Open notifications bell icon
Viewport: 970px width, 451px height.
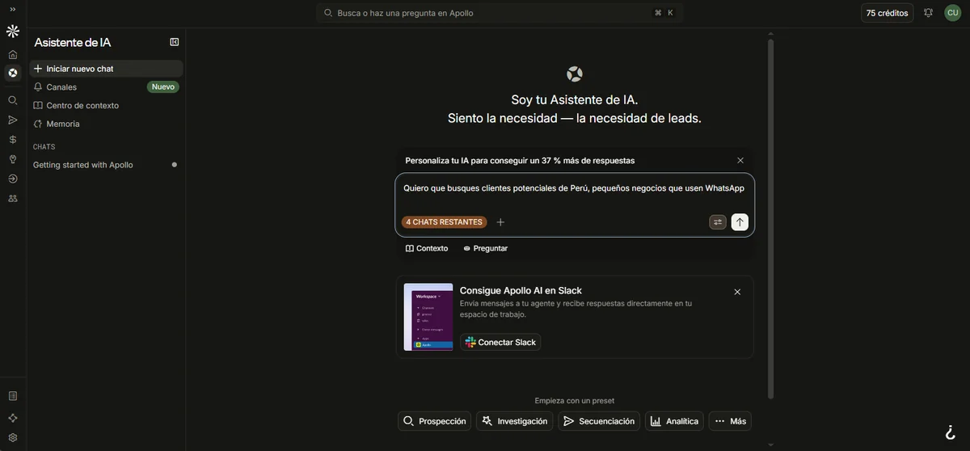(928, 13)
